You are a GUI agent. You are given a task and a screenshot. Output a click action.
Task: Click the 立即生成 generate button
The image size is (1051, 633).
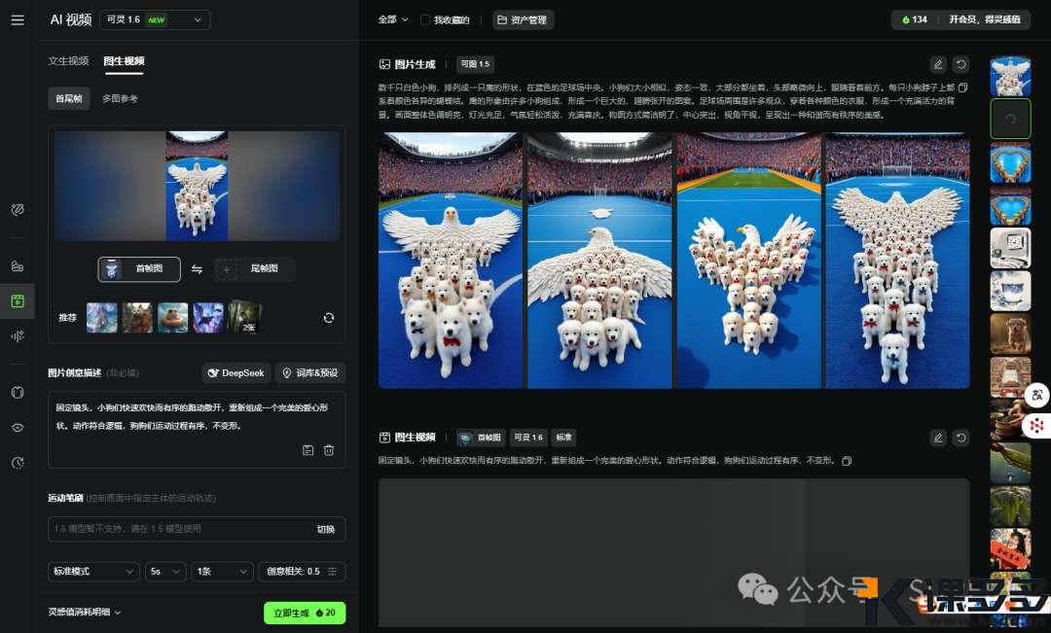click(305, 613)
